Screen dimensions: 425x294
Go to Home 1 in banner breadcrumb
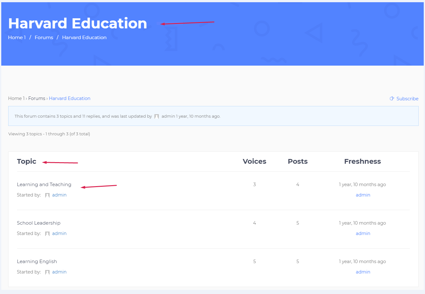[x=17, y=37]
